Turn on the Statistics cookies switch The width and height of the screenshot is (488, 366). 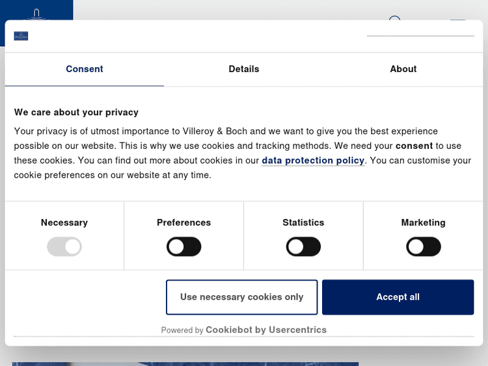(303, 246)
